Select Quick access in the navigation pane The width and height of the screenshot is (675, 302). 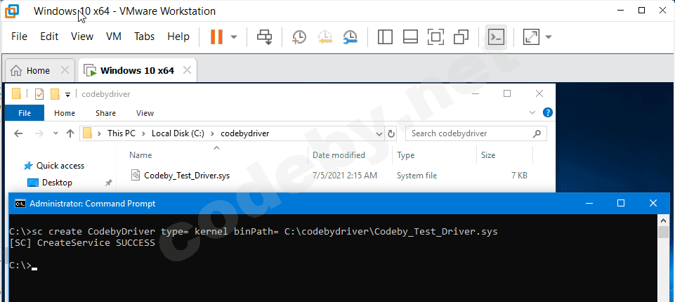click(60, 166)
